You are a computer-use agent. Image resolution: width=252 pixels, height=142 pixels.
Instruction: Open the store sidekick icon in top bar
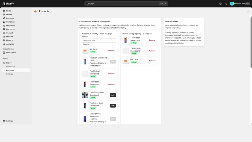coord(220,4)
